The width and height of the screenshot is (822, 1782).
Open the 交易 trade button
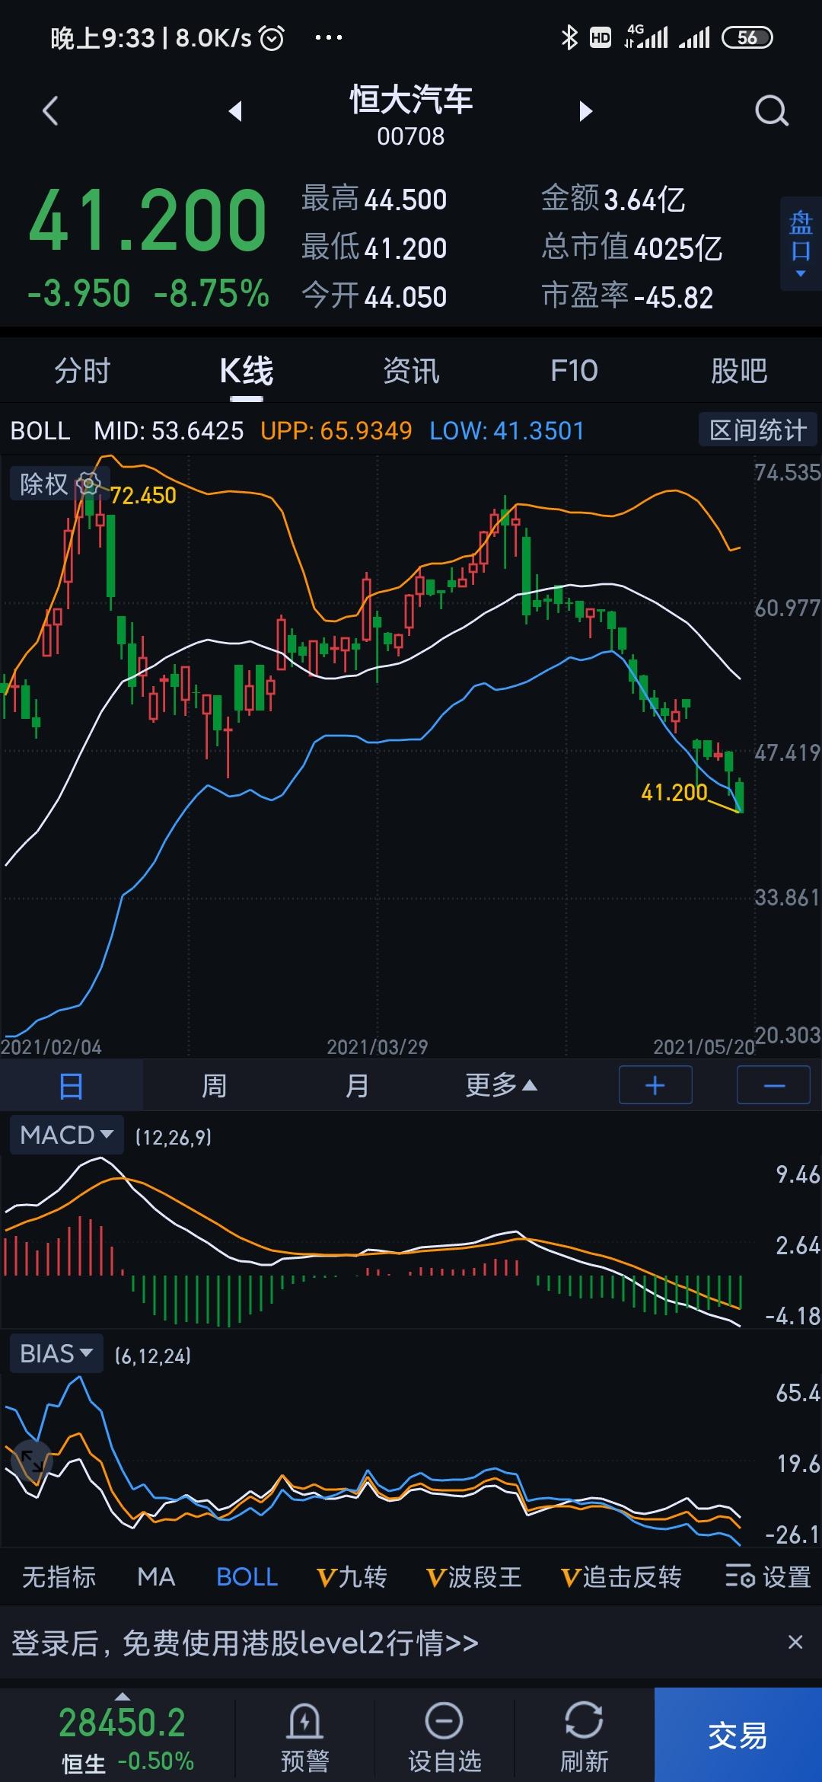738,1736
